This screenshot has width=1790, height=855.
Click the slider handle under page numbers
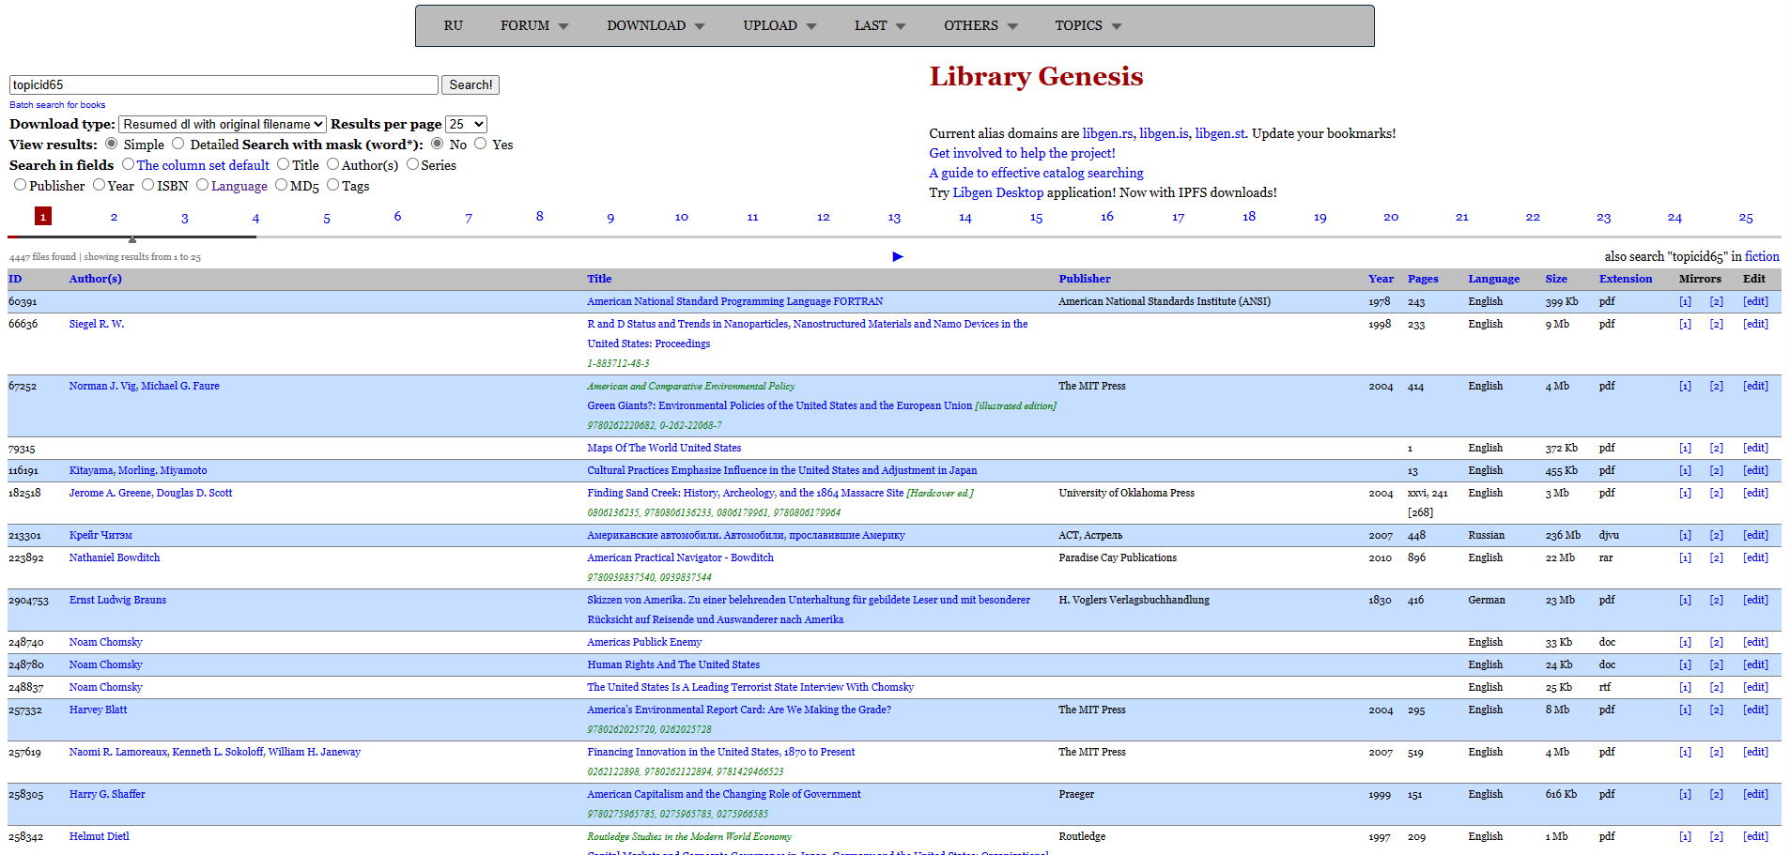(x=132, y=239)
